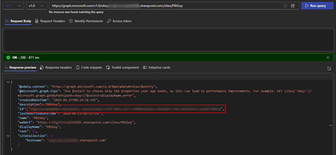Click the "name" key in the JSON response
This screenshot has height=155, width=336.
(x=23, y=118)
